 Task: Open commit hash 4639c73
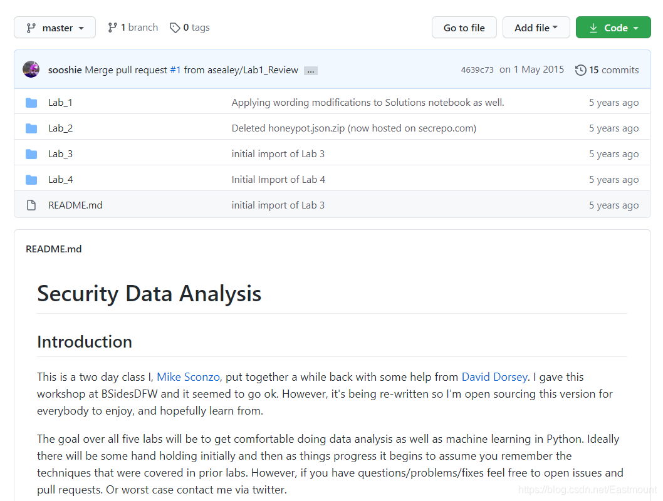477,70
